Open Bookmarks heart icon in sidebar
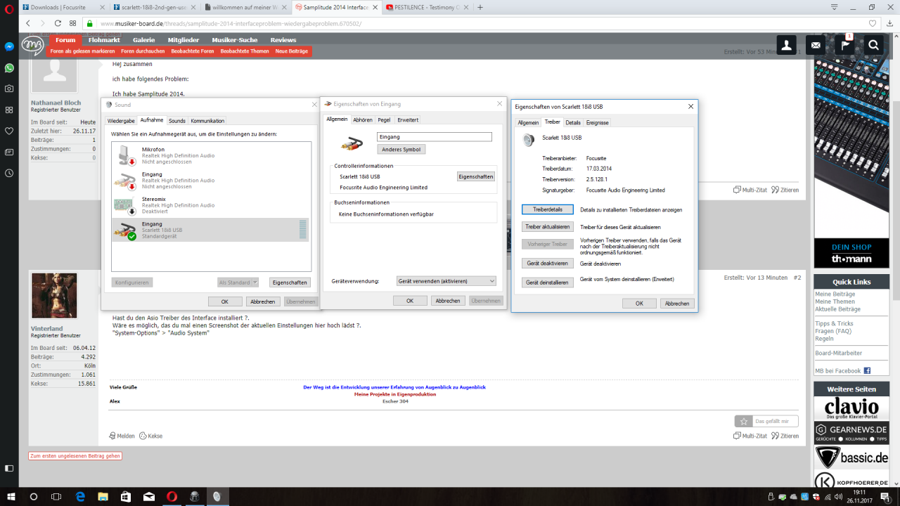The image size is (900, 506). [x=9, y=131]
